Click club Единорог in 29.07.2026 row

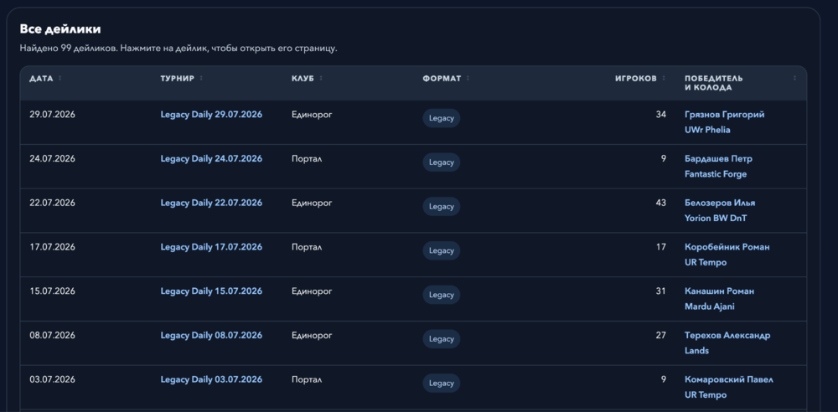click(312, 115)
